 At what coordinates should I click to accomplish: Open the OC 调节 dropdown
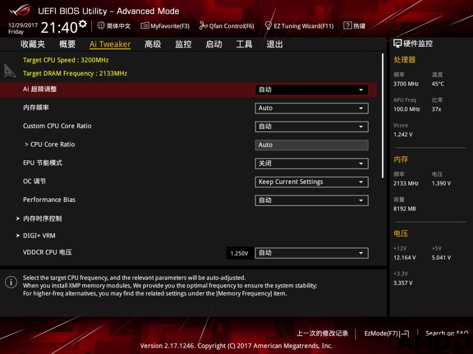click(x=312, y=182)
